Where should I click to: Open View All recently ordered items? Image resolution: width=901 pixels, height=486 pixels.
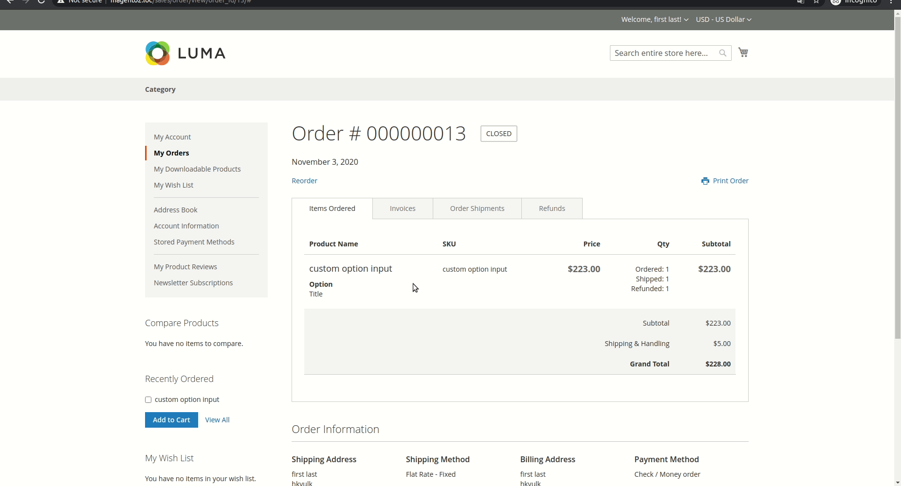pos(217,419)
